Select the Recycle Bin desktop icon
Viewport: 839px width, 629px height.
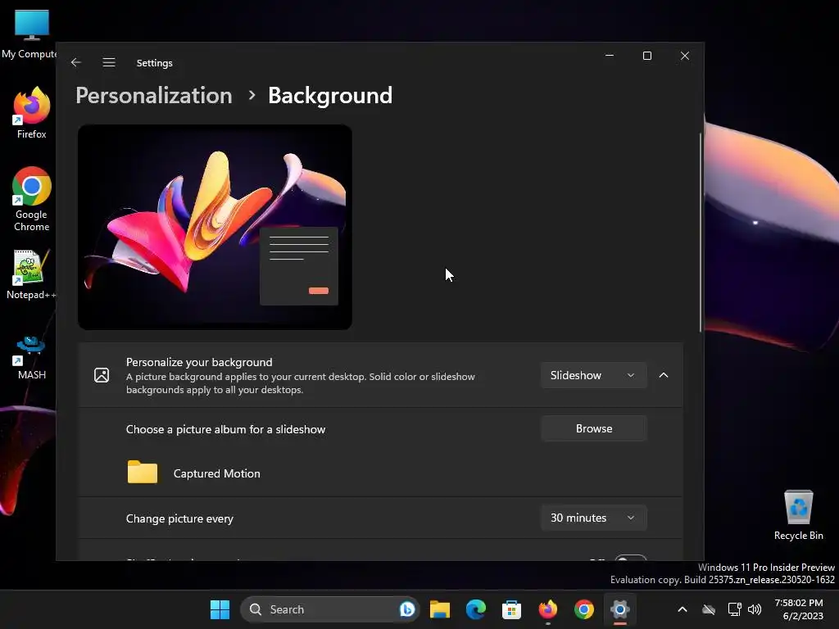coord(798,516)
